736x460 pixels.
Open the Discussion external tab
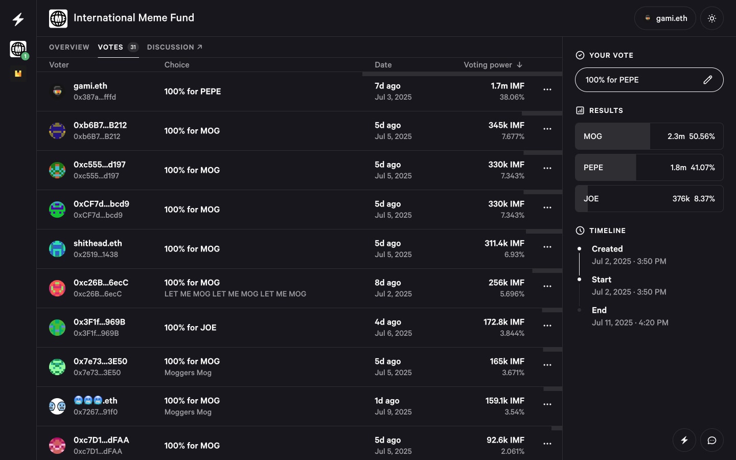175,47
